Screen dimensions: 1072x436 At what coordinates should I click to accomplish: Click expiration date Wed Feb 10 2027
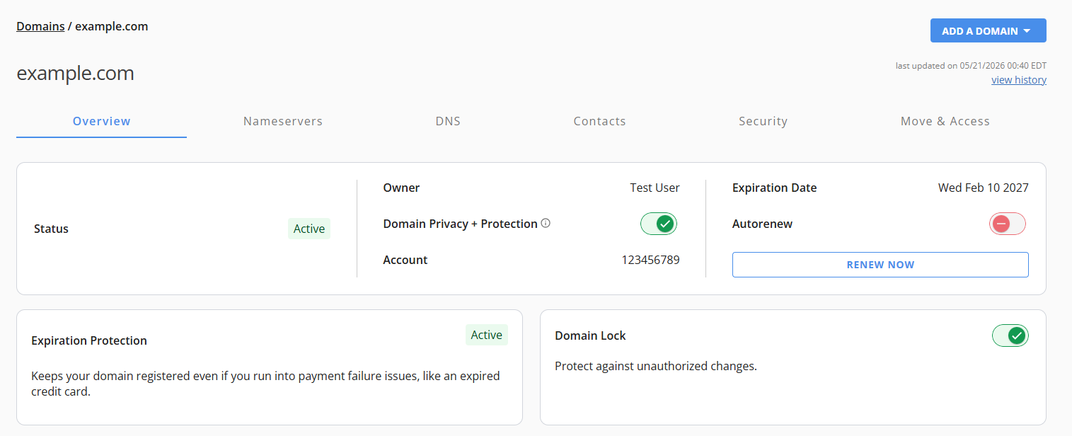tap(984, 188)
